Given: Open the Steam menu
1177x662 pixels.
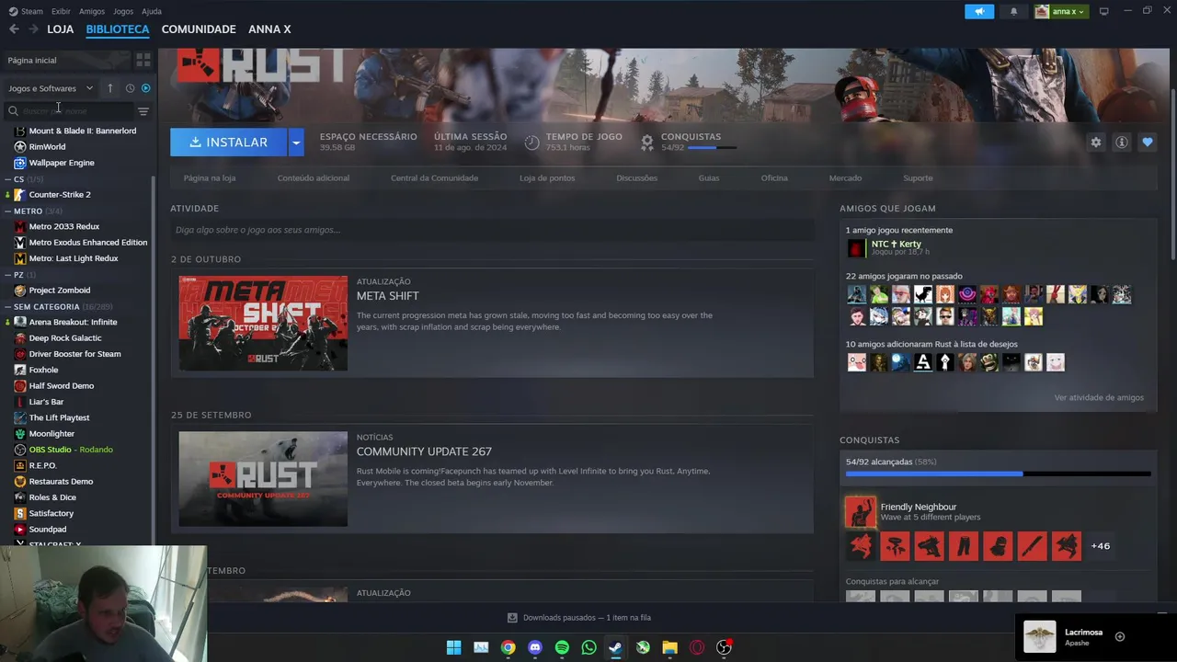Looking at the screenshot, I should tap(27, 11).
